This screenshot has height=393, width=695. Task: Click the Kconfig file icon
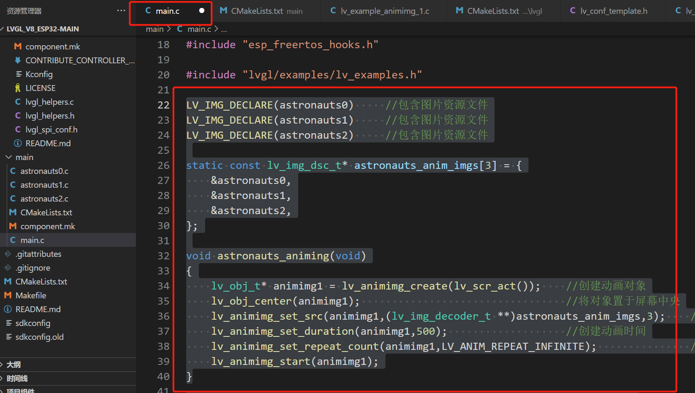[x=18, y=74]
